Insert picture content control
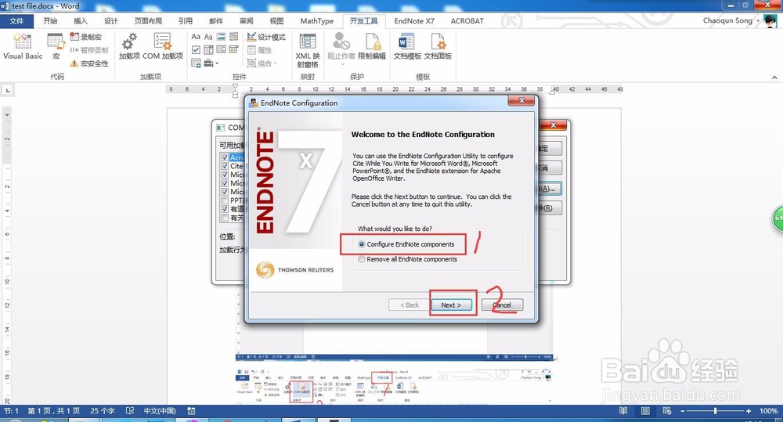The height and width of the screenshot is (422, 783). tap(221, 37)
